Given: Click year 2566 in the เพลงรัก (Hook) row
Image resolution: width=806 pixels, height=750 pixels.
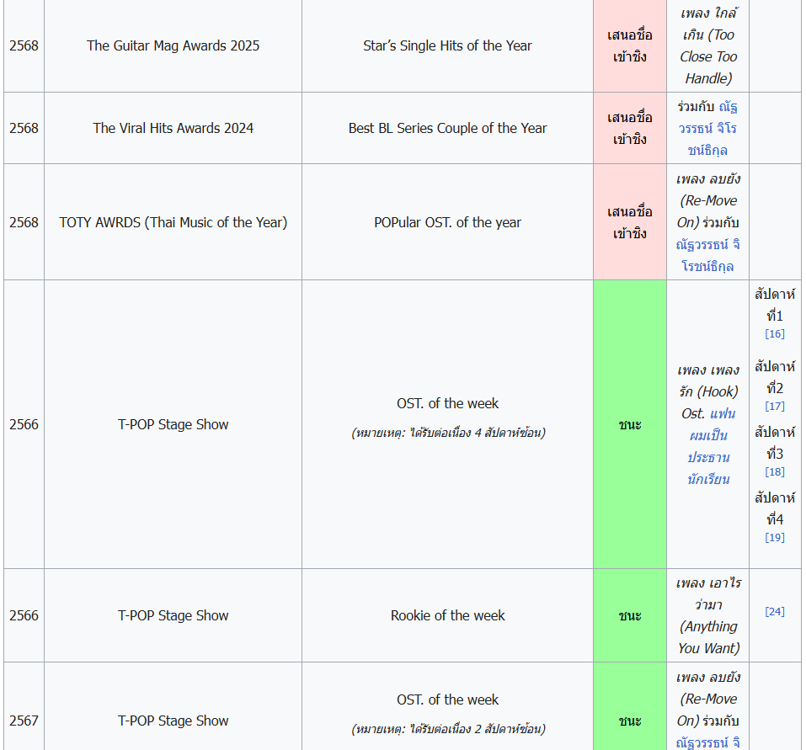Looking at the screenshot, I should (24, 424).
